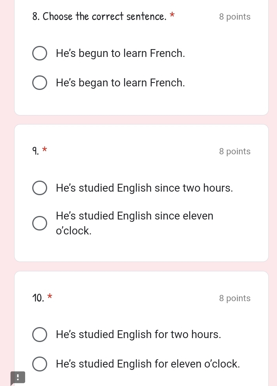Click the answer text "He's begun to learn French."

point(120,53)
